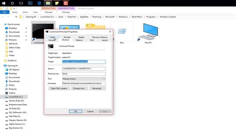Viewport: 236px width, 132px height.
Task: Switch to the Previous Versions tab
Action: [x=100, y=37]
